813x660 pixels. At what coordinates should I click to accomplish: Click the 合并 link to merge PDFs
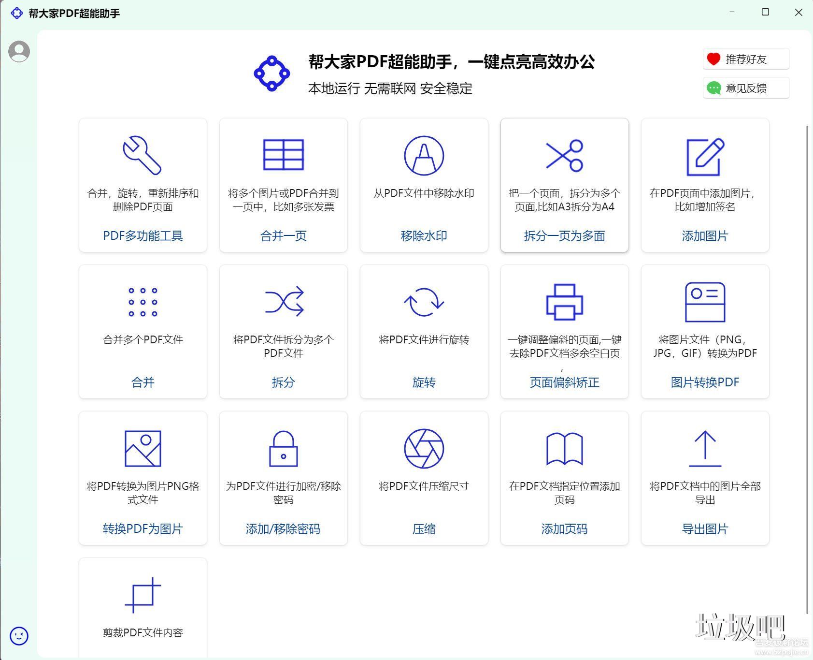point(143,382)
